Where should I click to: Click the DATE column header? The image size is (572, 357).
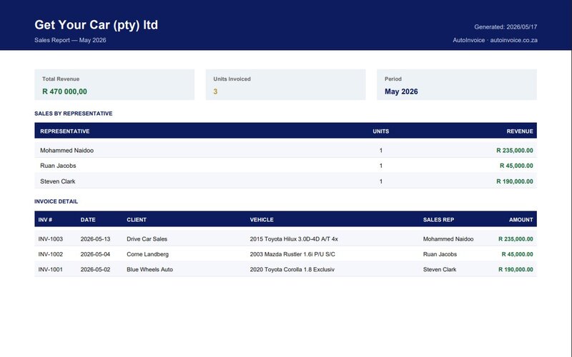[x=88, y=220]
